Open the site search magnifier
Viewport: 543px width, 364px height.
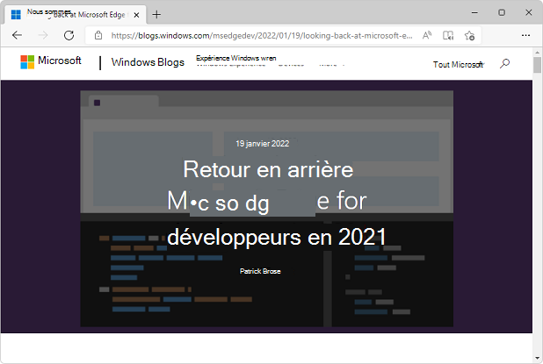click(x=504, y=64)
